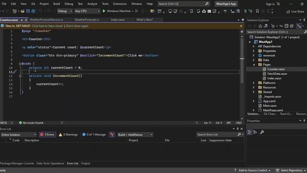Toggle auto-hide pin on Error List panel
Viewport: 307px width, 173px height.
(x=237, y=129)
